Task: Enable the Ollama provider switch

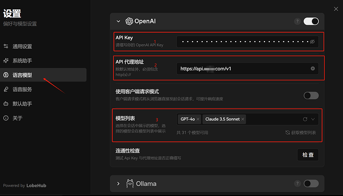Action: pyautogui.click(x=311, y=184)
